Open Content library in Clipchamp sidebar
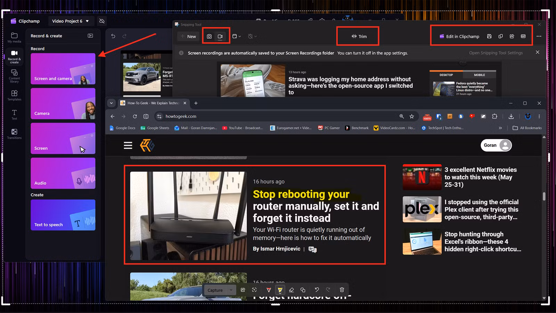 (x=14, y=76)
